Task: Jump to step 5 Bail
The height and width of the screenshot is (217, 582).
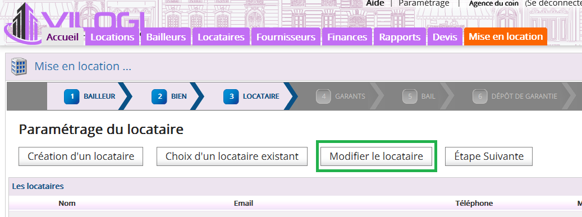Action: [419, 96]
